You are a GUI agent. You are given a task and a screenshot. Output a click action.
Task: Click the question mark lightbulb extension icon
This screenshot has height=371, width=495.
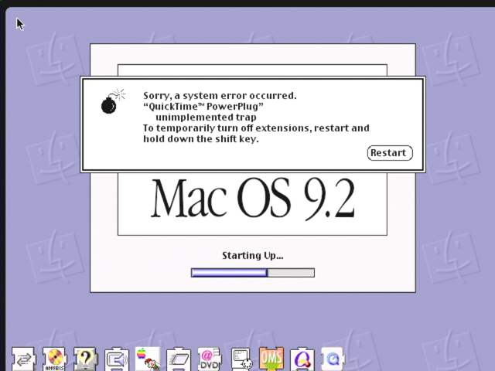(x=86, y=359)
